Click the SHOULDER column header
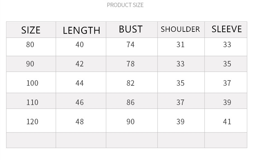 click(180, 29)
